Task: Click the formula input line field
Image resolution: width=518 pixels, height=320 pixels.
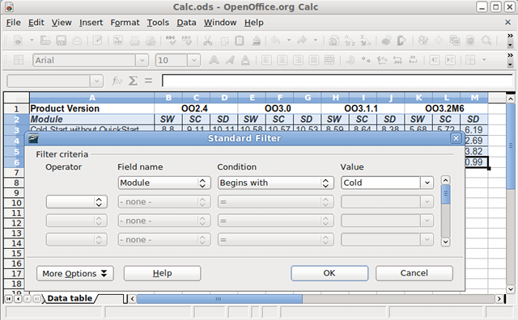Action: 337,81
